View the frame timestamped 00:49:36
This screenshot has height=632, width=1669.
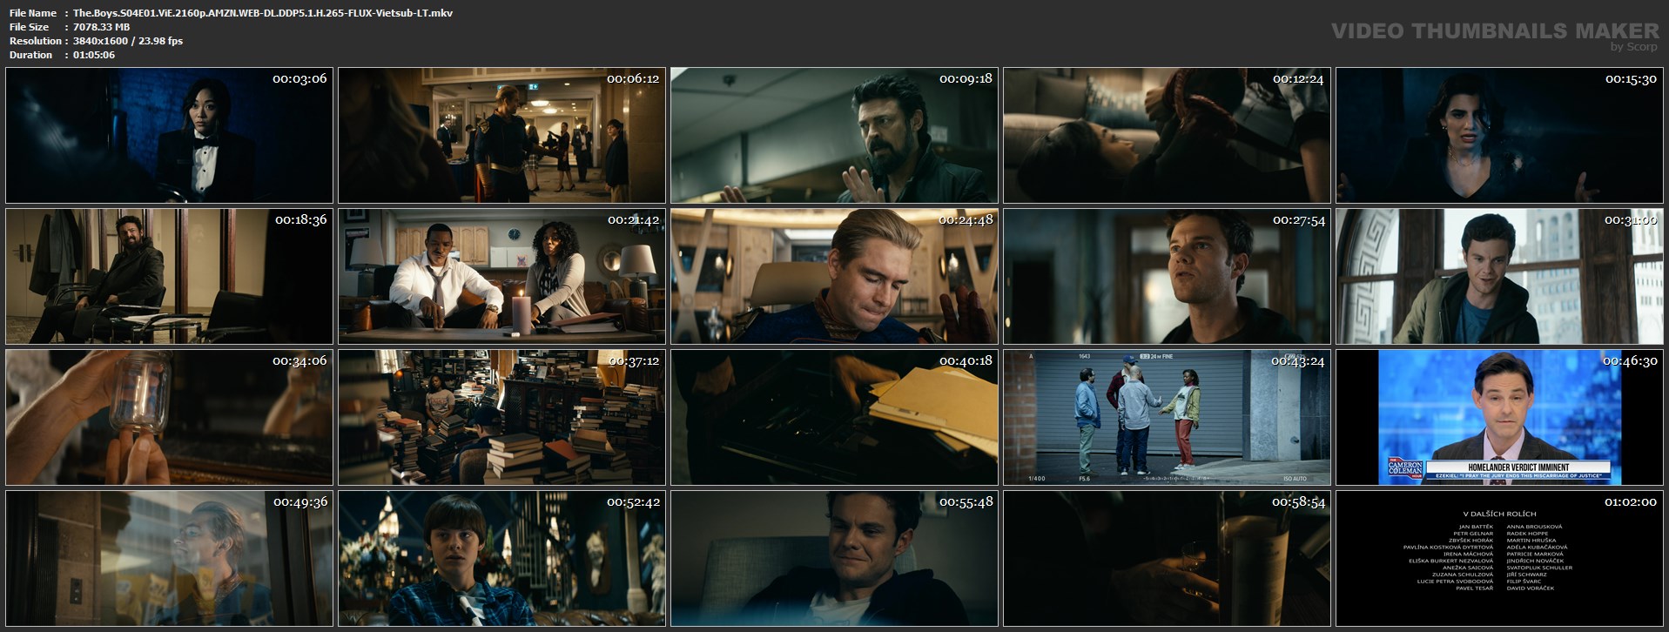[x=169, y=559]
